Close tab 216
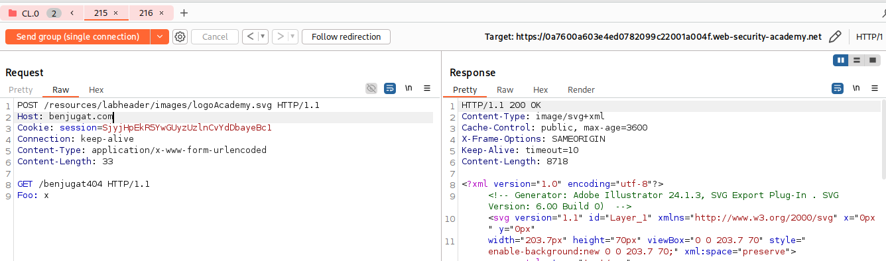 coord(161,13)
